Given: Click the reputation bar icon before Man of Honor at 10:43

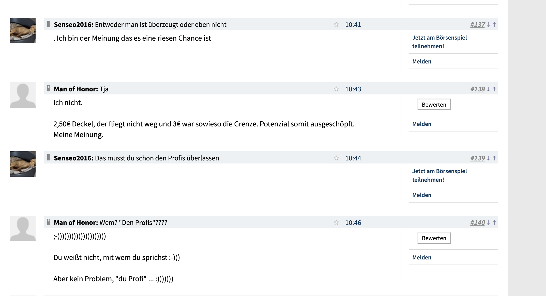Looking at the screenshot, I should (x=49, y=89).
